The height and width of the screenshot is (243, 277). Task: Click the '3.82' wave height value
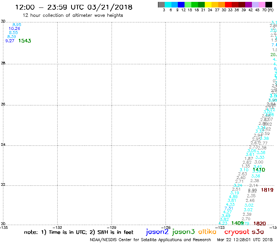pyautogui.click(x=224, y=219)
